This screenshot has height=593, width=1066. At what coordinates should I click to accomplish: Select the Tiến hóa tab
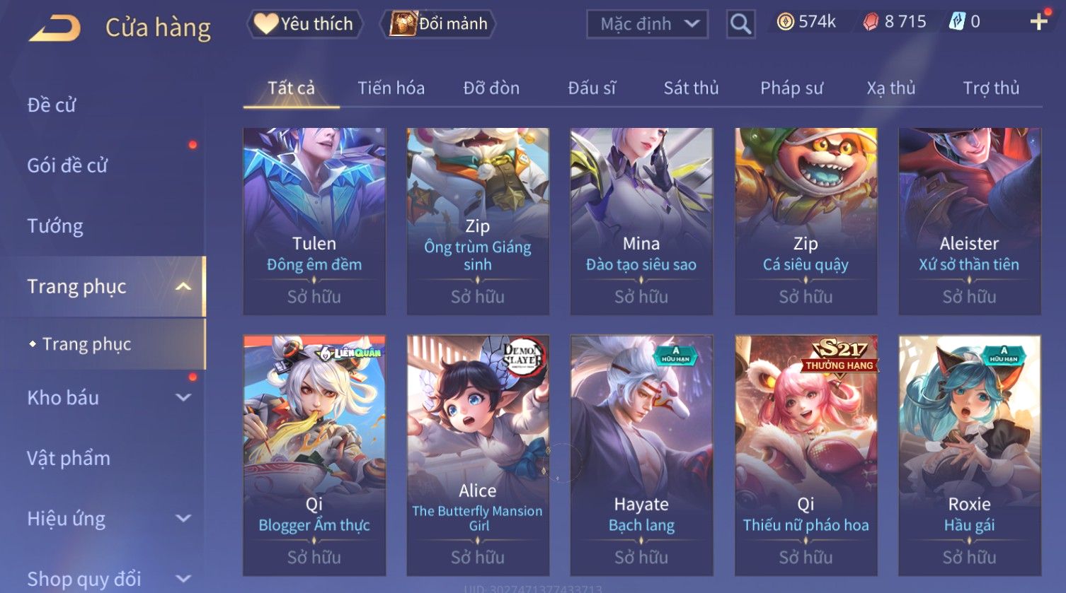(391, 88)
